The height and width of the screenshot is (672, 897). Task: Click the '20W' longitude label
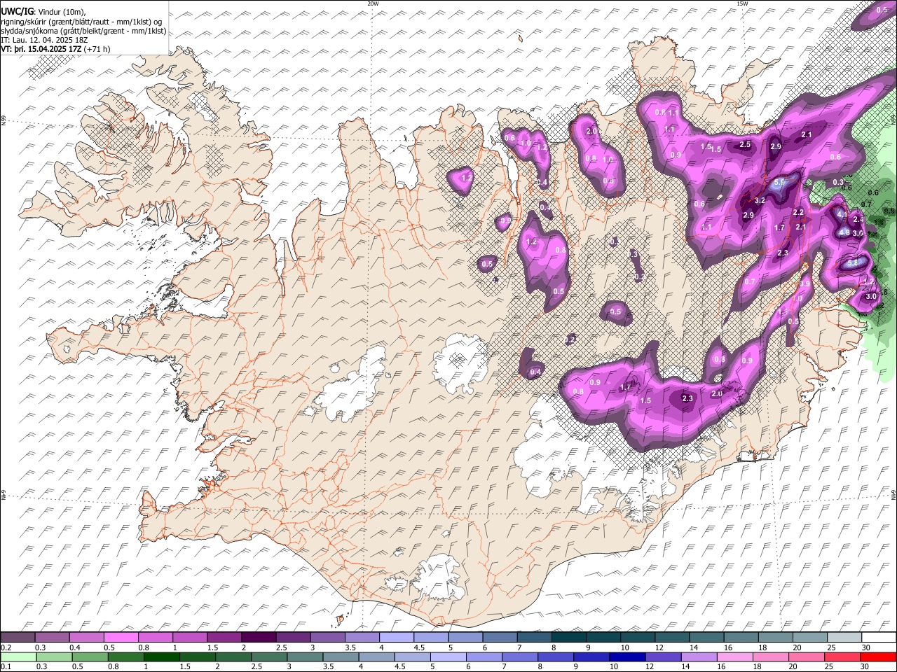click(x=373, y=3)
